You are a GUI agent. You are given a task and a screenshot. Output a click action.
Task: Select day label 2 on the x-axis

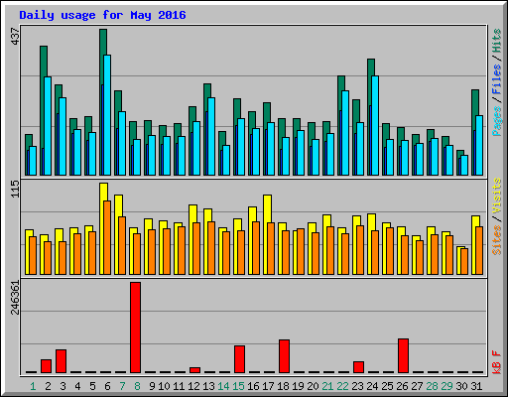(x=48, y=386)
